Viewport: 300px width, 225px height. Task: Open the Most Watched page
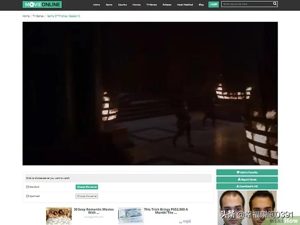tap(185, 5)
